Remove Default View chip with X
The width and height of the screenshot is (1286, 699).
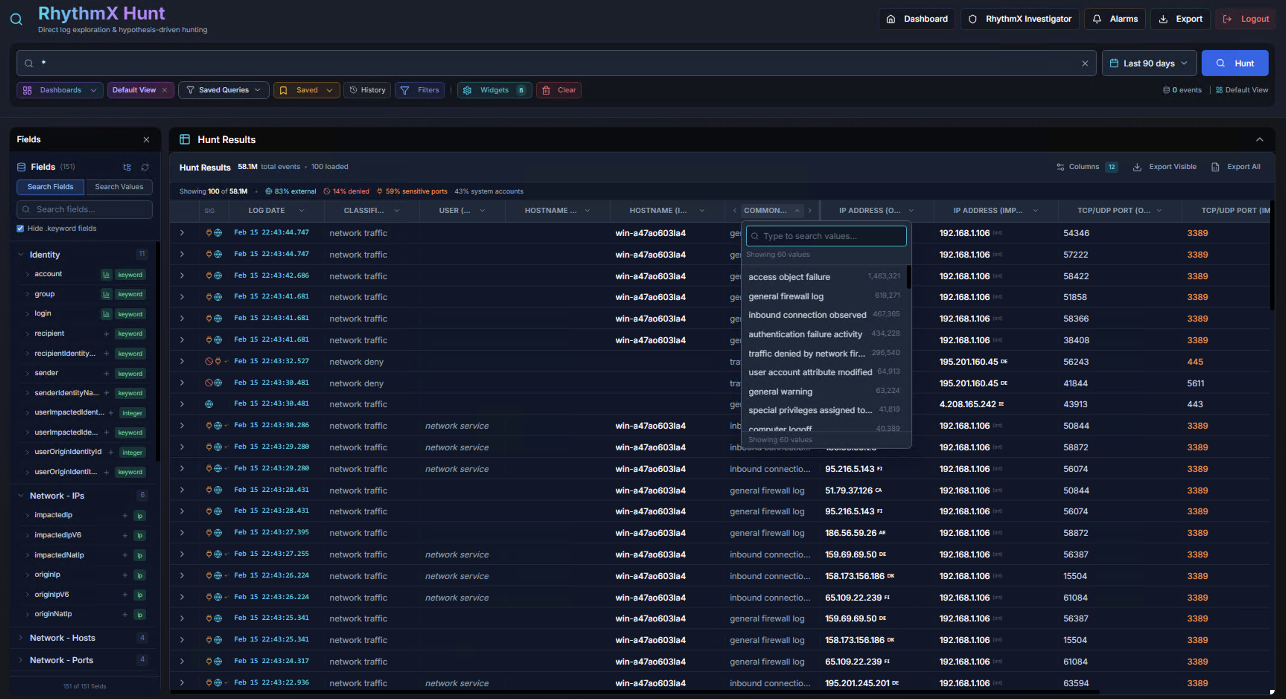[164, 90]
